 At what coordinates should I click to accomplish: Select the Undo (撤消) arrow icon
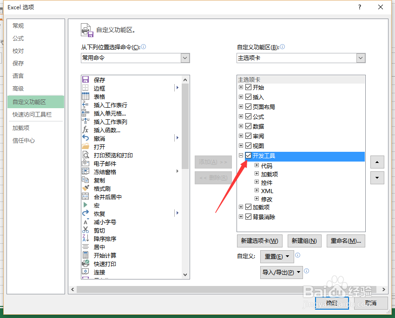click(x=86, y=138)
